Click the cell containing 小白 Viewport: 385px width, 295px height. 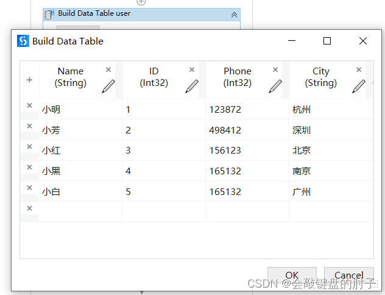[x=80, y=191]
